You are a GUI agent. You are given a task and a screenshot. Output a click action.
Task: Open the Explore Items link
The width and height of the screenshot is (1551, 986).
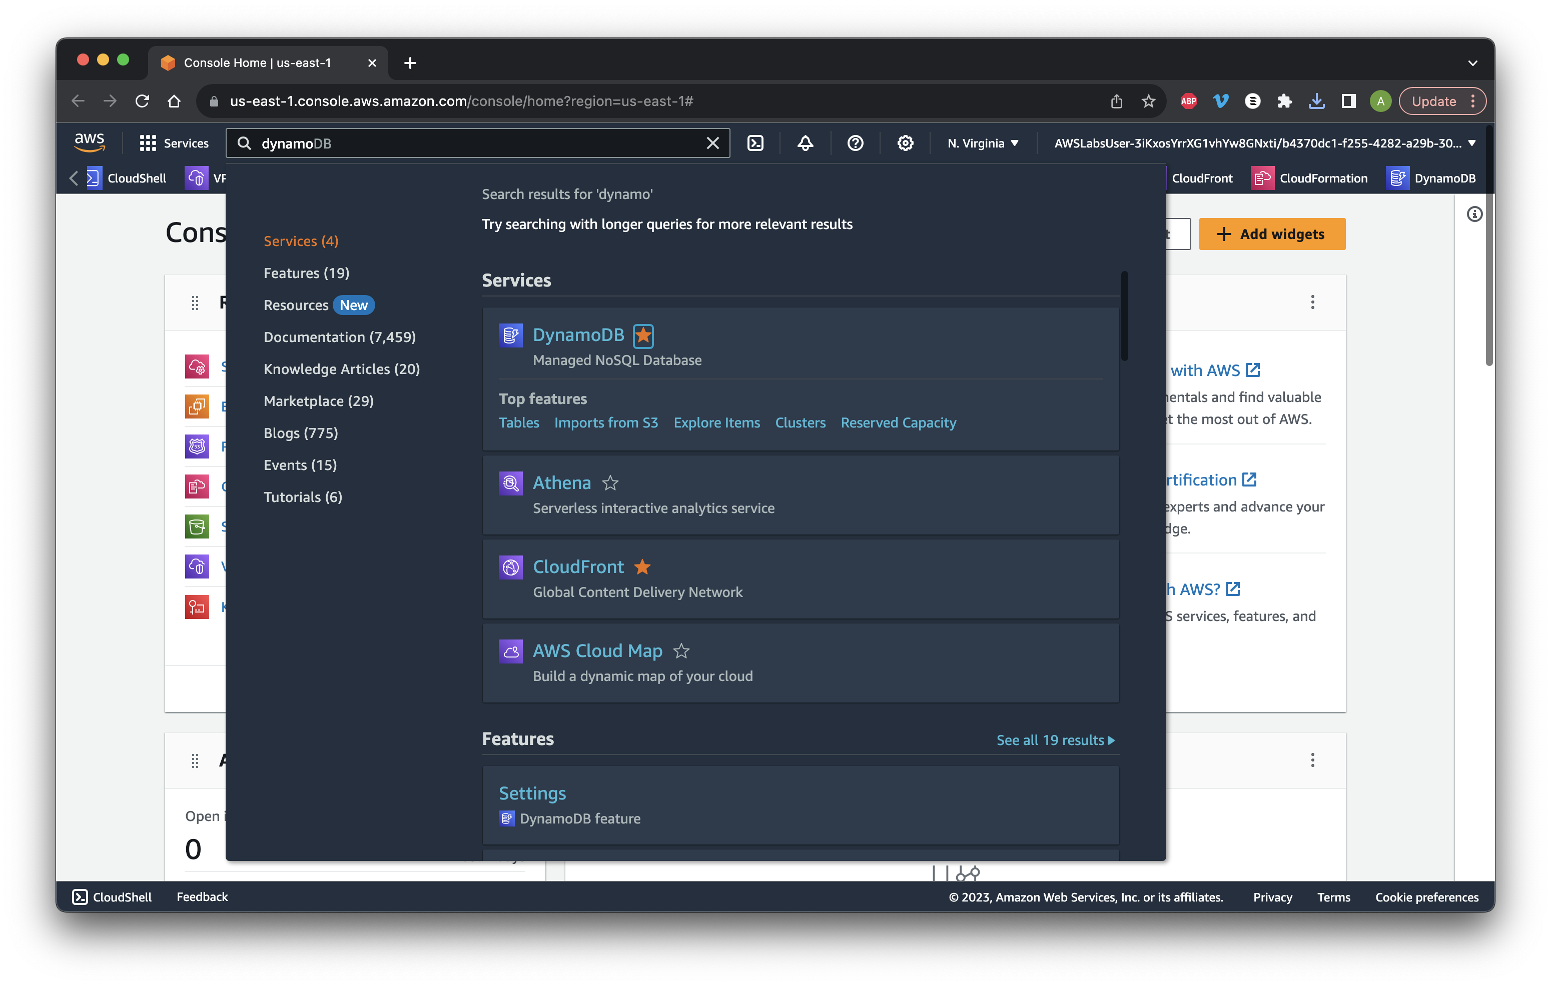716,423
